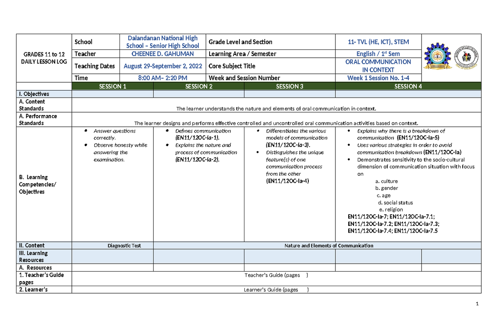Select the SESSION 3 column header
This screenshot has height=326, width=498.
coord(289,86)
